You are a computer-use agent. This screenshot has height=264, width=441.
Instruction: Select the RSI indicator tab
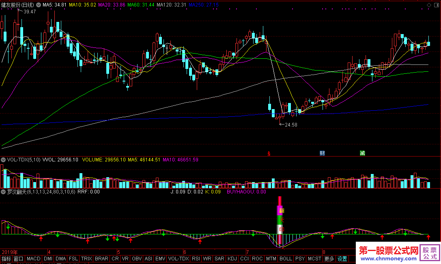coord(196,259)
